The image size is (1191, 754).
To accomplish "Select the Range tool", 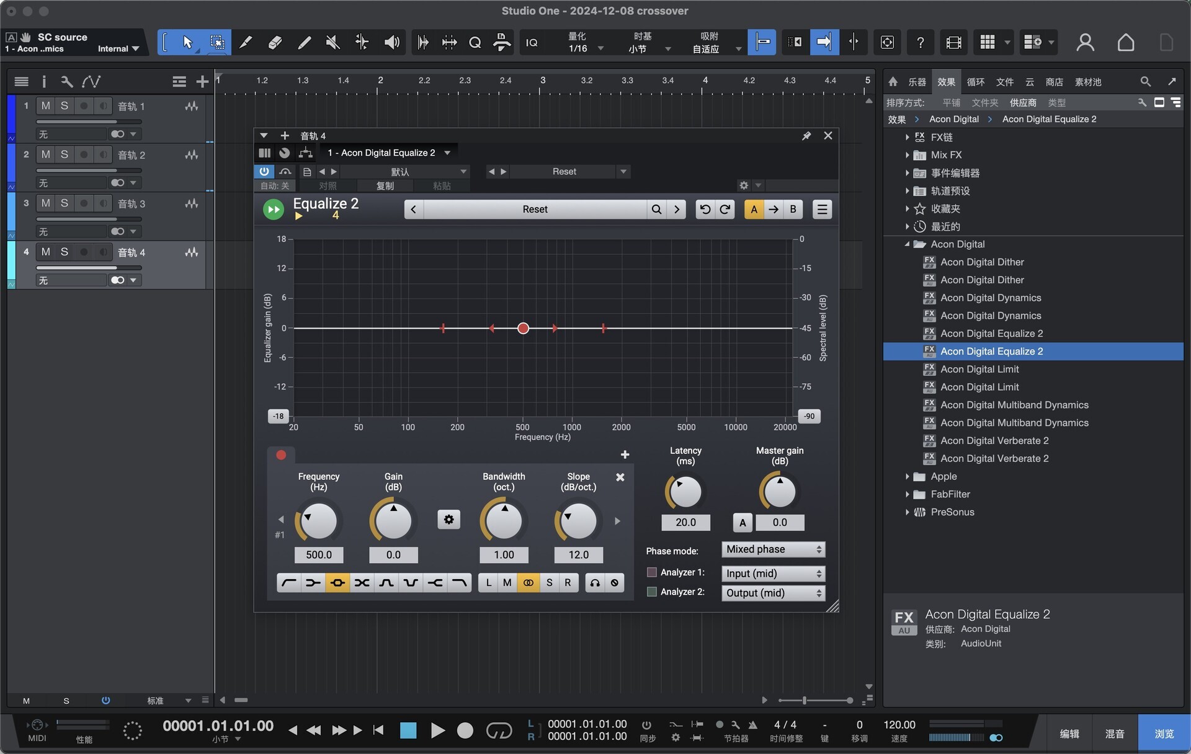I will coord(217,42).
